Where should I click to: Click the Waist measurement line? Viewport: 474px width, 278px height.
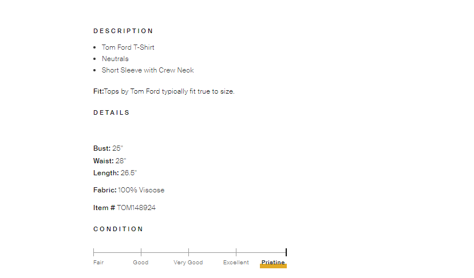110,161
